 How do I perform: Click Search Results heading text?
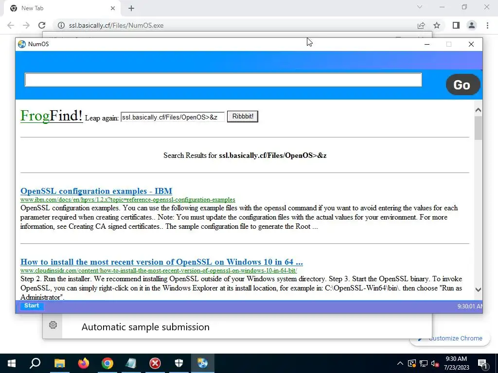pos(245,155)
